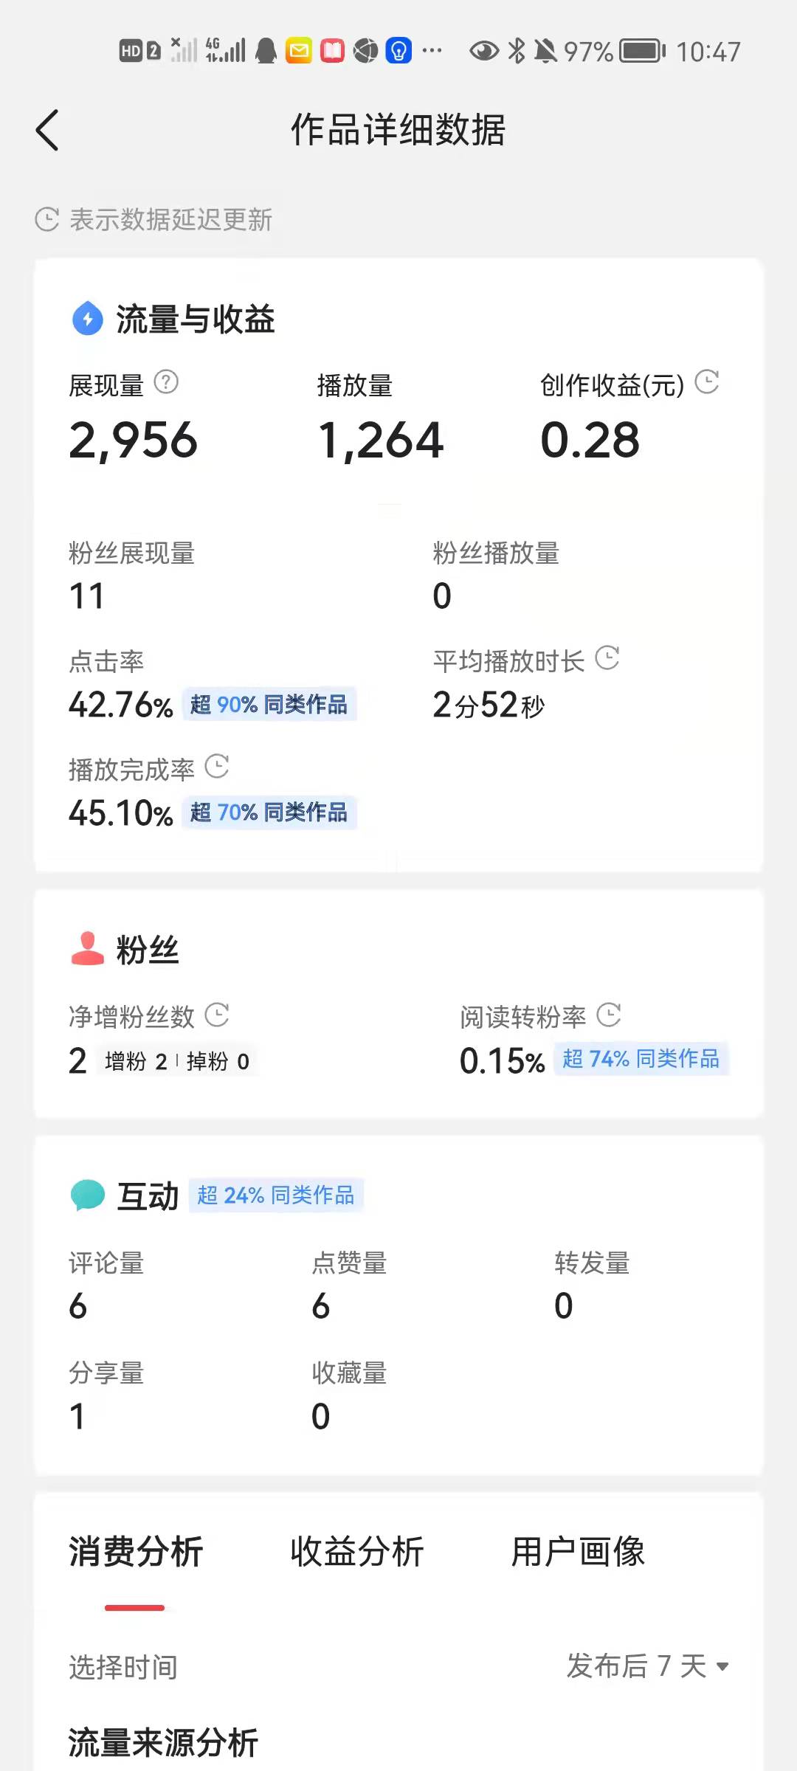
Task: Tap the clock icon beside 播放完成率
Action: [217, 767]
